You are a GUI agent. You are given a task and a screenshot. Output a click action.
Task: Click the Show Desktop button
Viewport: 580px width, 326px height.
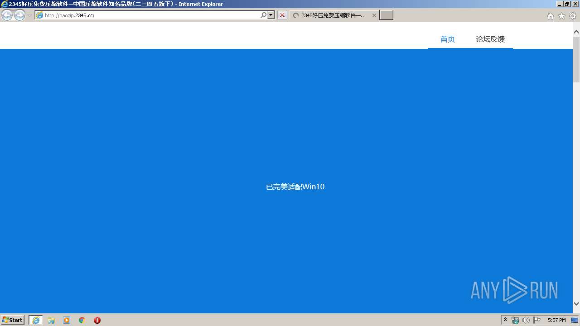pos(575,320)
